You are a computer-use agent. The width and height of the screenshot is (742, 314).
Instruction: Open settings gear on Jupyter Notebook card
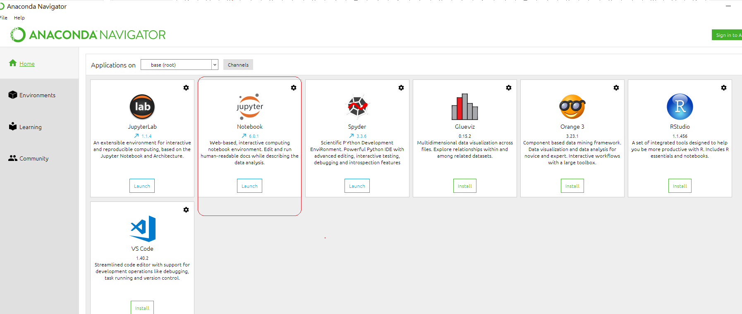pos(294,88)
